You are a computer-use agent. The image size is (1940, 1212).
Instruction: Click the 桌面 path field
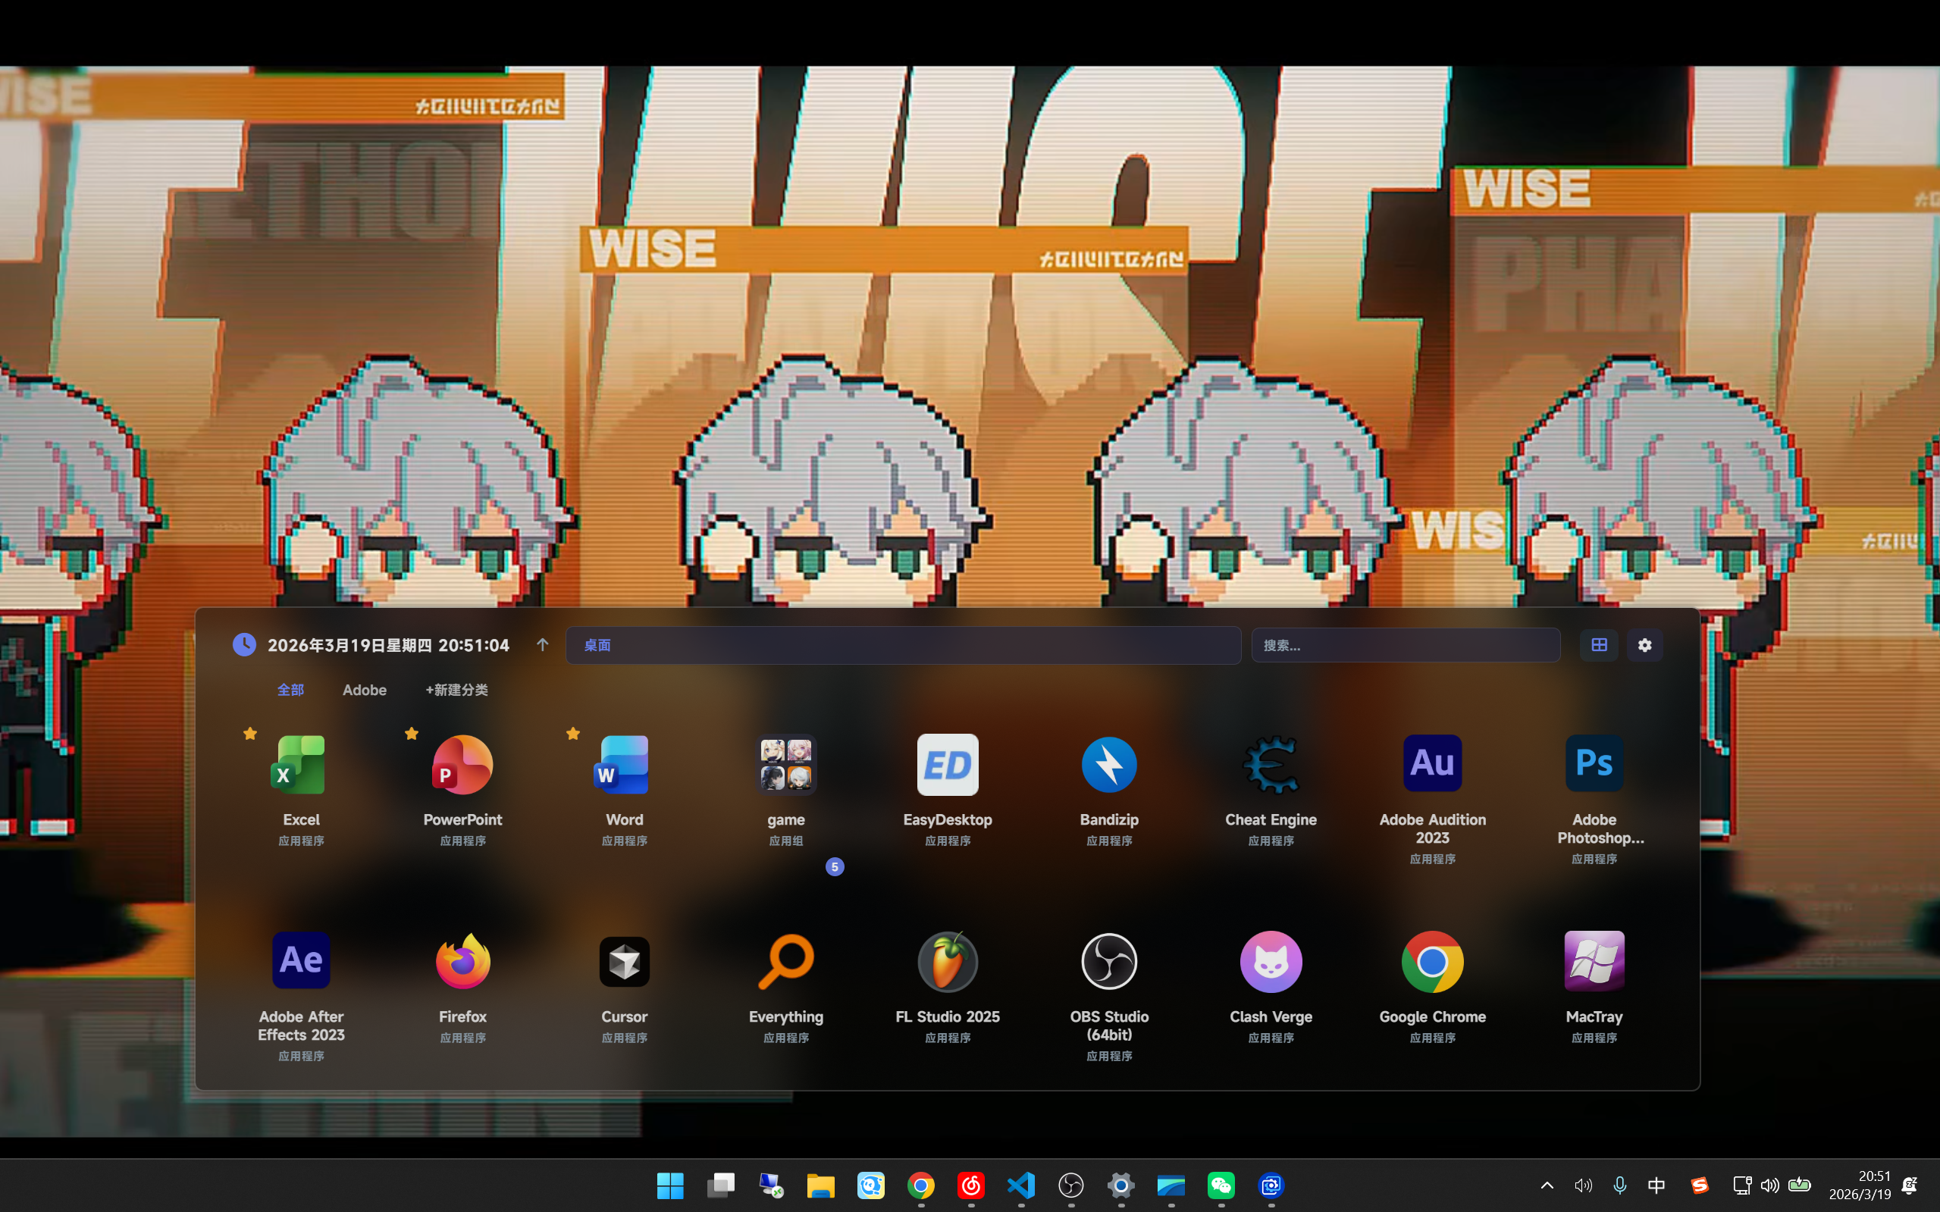[x=904, y=645]
